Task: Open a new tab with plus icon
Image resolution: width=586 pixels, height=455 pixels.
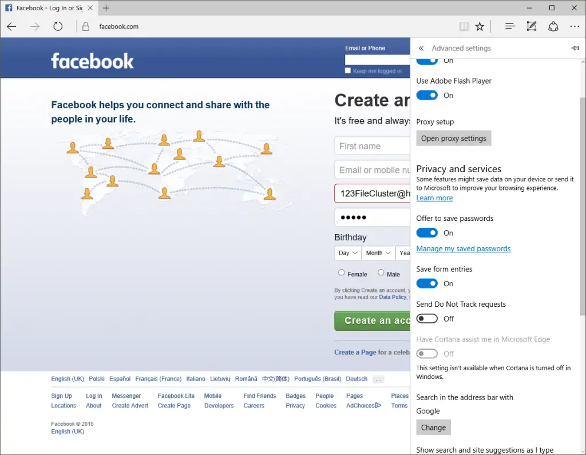Action: 106,8
